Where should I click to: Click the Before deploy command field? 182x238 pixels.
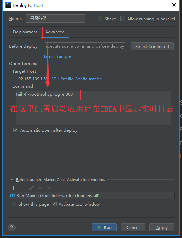[x=85, y=46]
